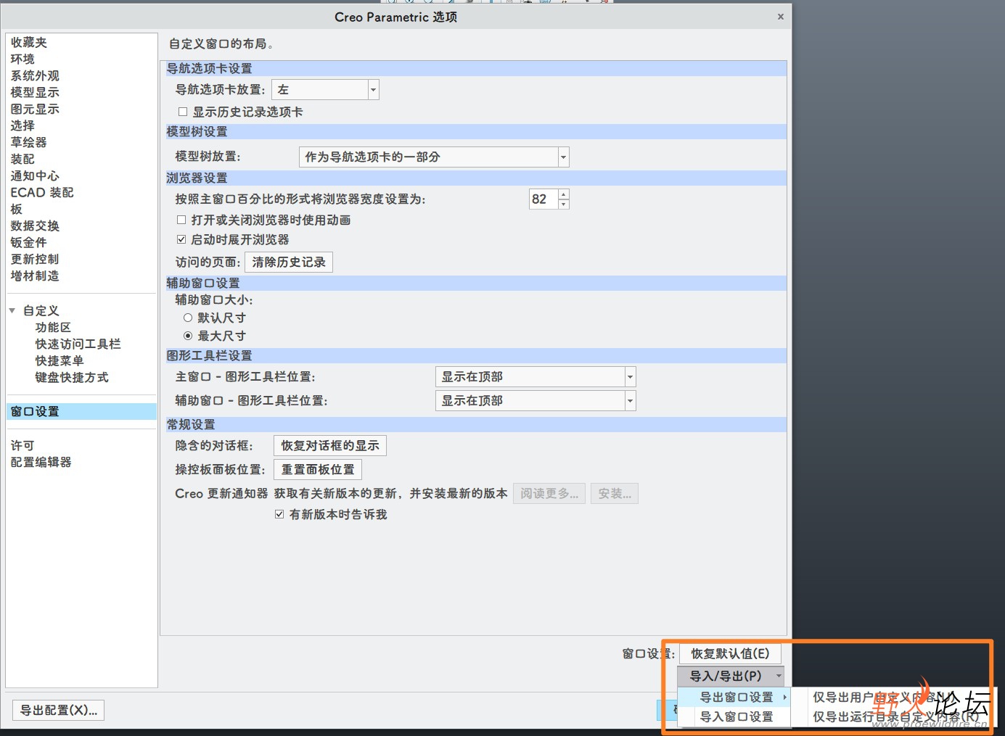This screenshot has height=736, width=1005.
Task: Close the Creo Parametric options dialog
Action: pyautogui.click(x=780, y=17)
